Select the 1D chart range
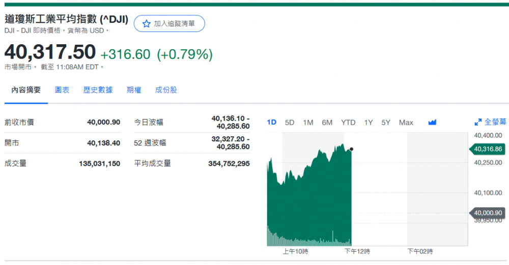This screenshot has height=265, width=509. coord(272,123)
